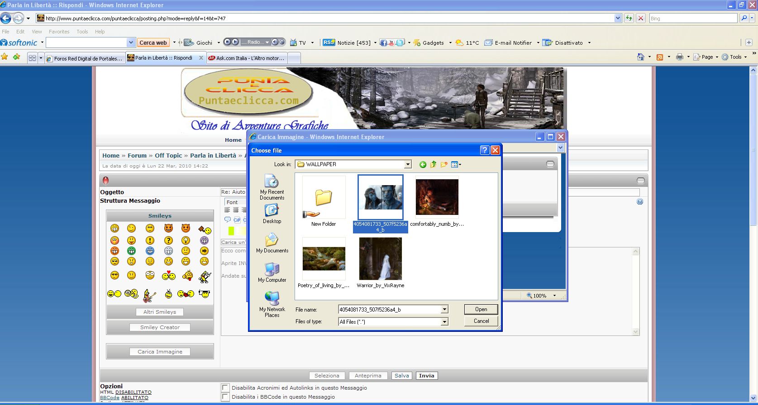Click the Invia submit button
758x405 pixels.
[x=427, y=376]
